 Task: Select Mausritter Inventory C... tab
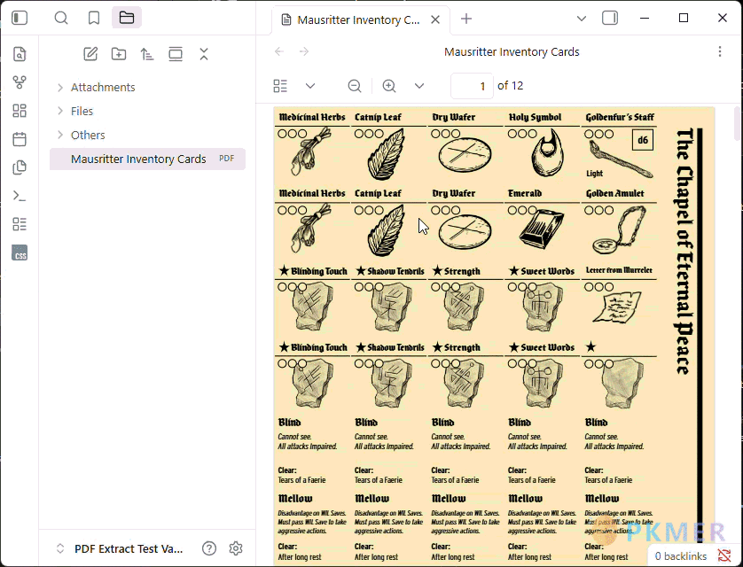pyautogui.click(x=361, y=19)
